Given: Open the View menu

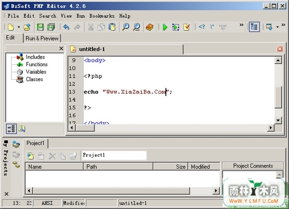Looking at the screenshot, I should coord(66,16).
